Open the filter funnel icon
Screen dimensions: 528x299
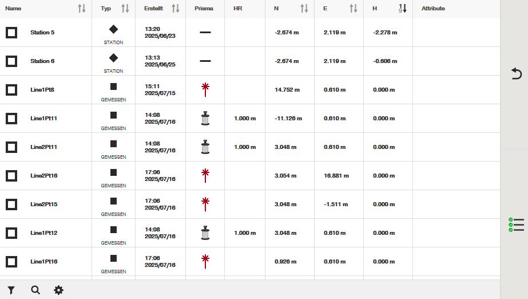click(11, 290)
